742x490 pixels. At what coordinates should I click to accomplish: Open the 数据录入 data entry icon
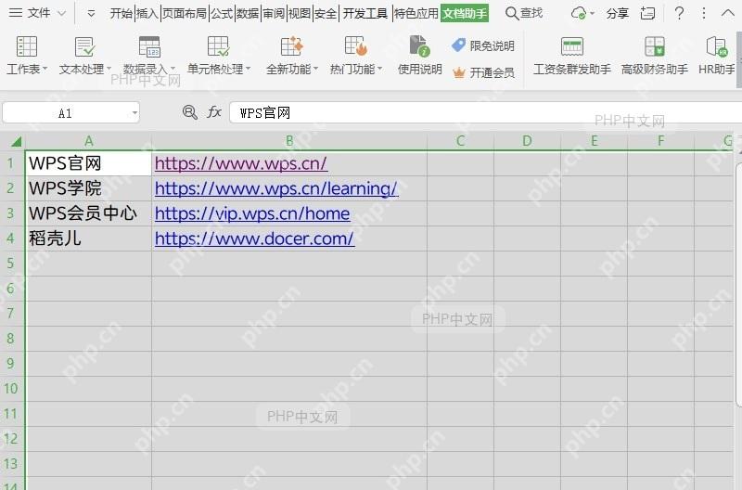(149, 46)
